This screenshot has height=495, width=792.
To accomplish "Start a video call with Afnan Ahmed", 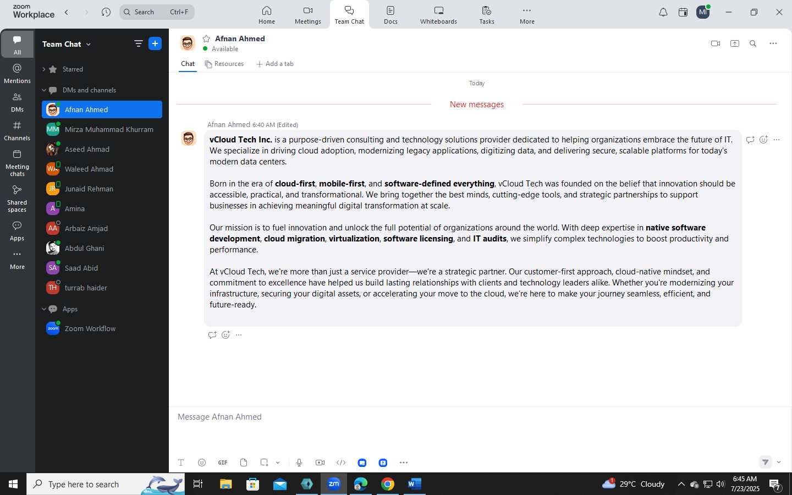I will click(x=716, y=43).
